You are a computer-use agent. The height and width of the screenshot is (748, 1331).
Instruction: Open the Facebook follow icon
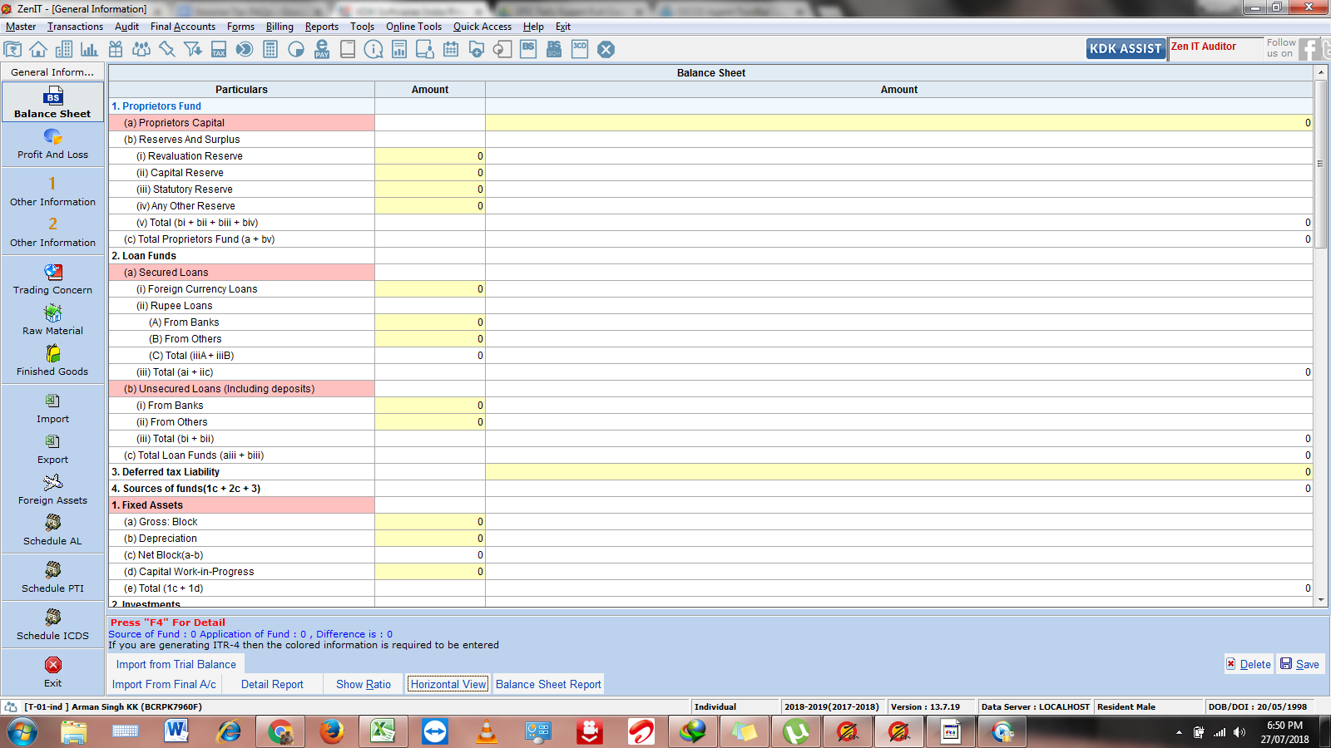tap(1309, 49)
